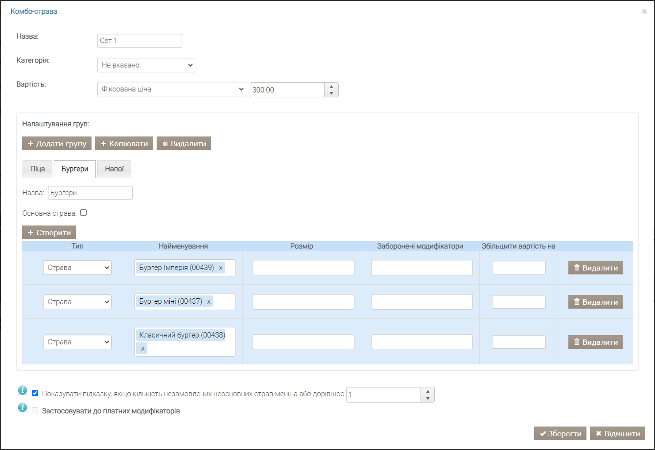
Task: Click Збільшити вартість field for Класичний бургер
Action: [x=519, y=342]
